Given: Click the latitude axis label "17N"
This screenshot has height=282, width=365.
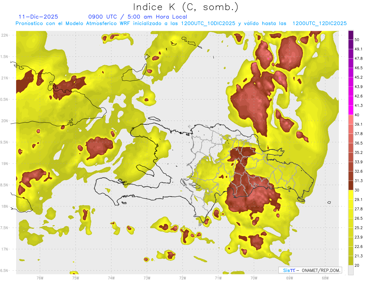Looking at the screenshot, I should pos(4,249).
